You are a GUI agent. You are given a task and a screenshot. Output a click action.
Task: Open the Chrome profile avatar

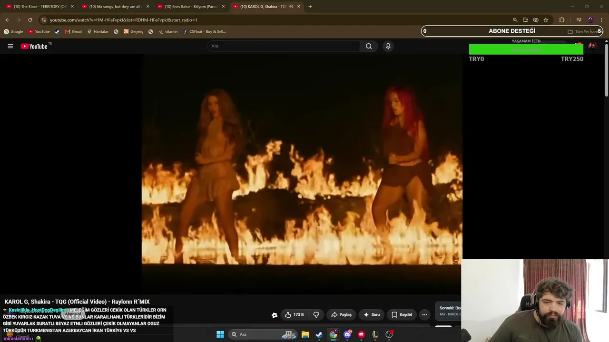[x=590, y=20]
